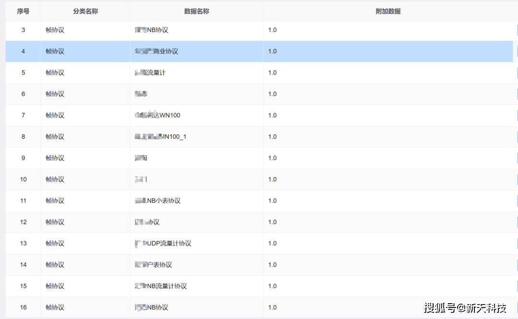Select the IN100_1 data name cell
The width and height of the screenshot is (518, 319).
pos(161,137)
